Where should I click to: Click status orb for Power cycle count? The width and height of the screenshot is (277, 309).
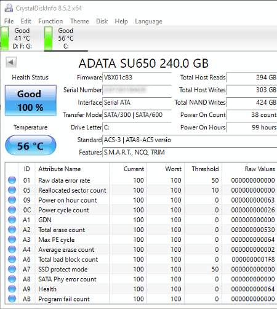coord(12,210)
